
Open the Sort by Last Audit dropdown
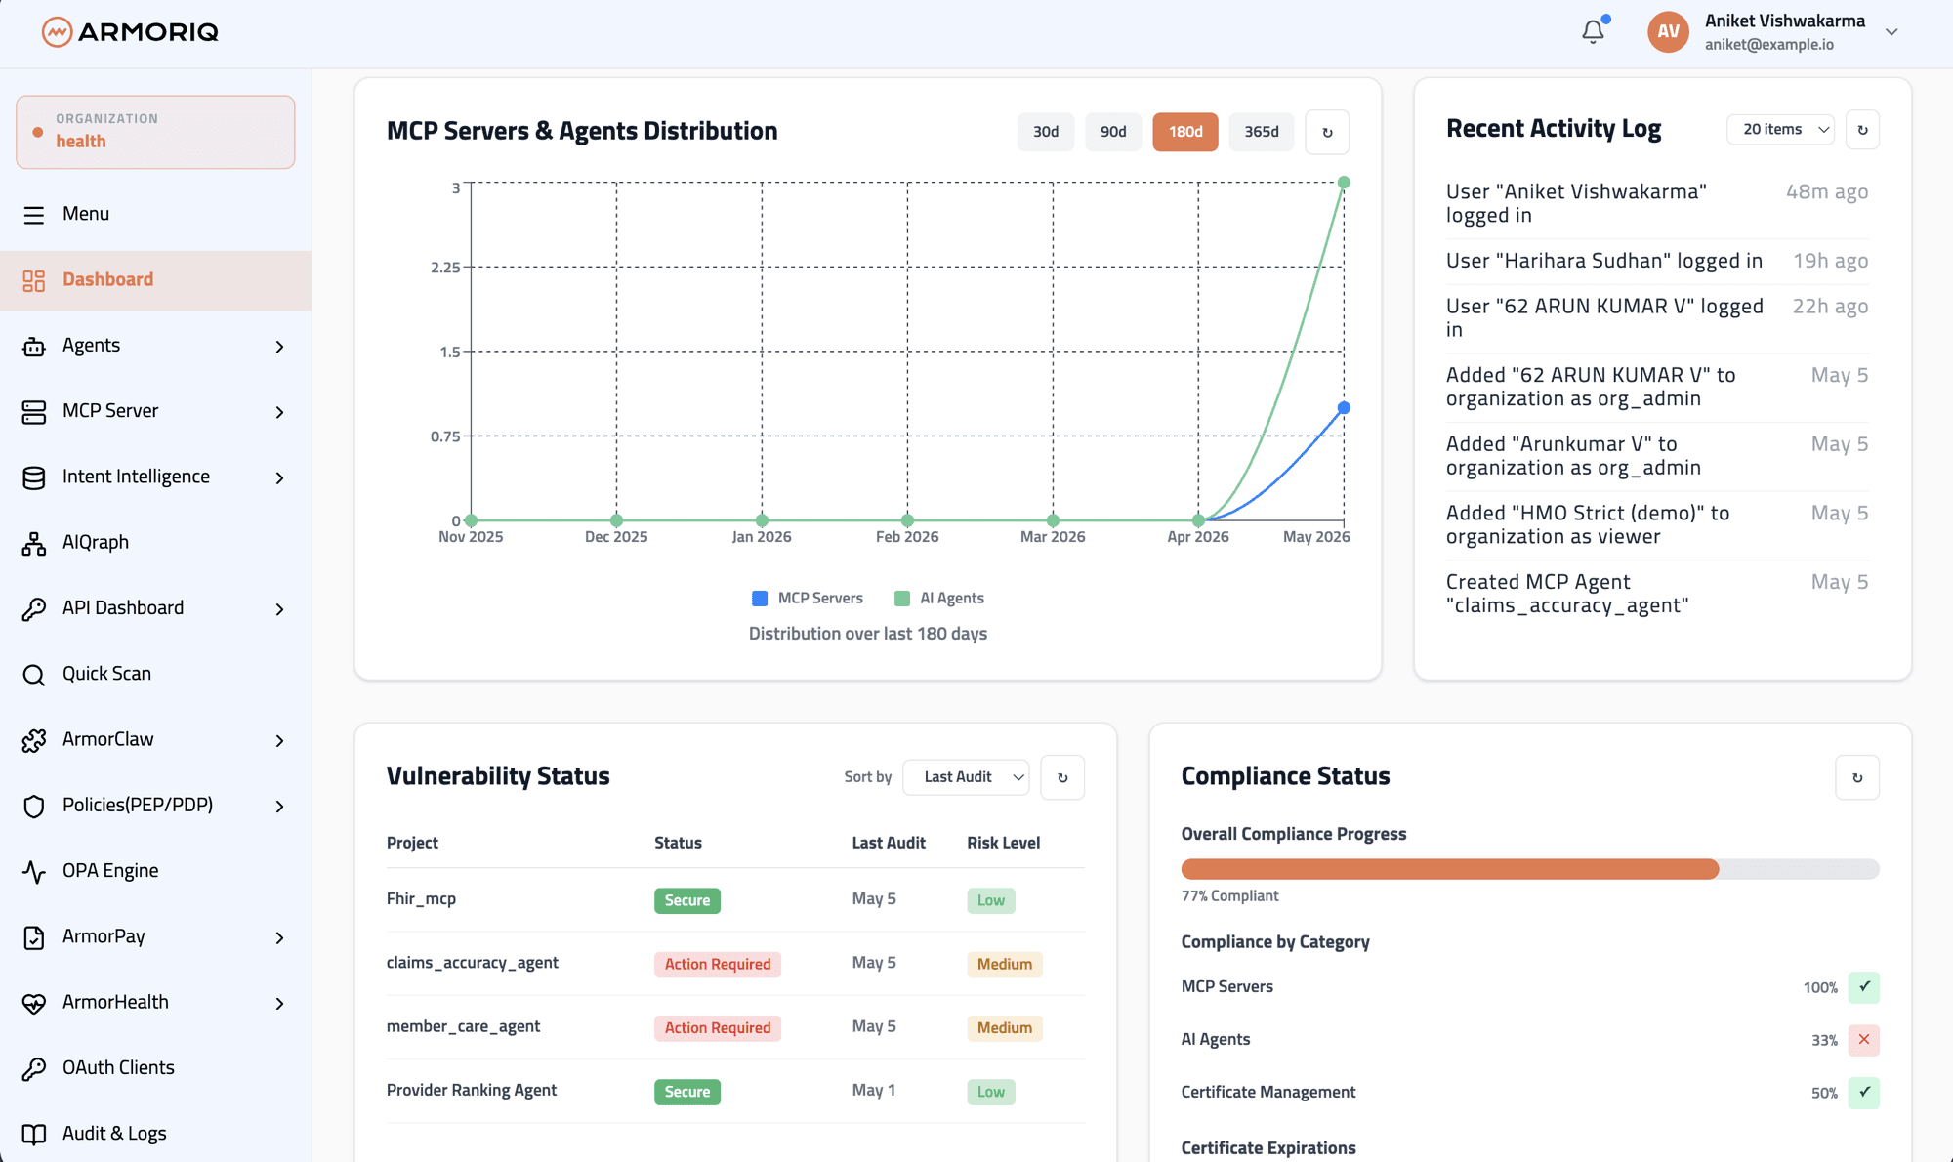[x=966, y=777]
